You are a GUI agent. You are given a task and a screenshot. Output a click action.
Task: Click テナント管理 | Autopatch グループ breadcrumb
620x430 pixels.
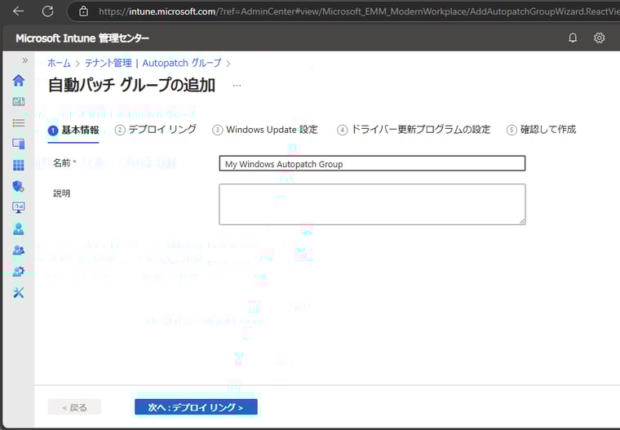[153, 63]
